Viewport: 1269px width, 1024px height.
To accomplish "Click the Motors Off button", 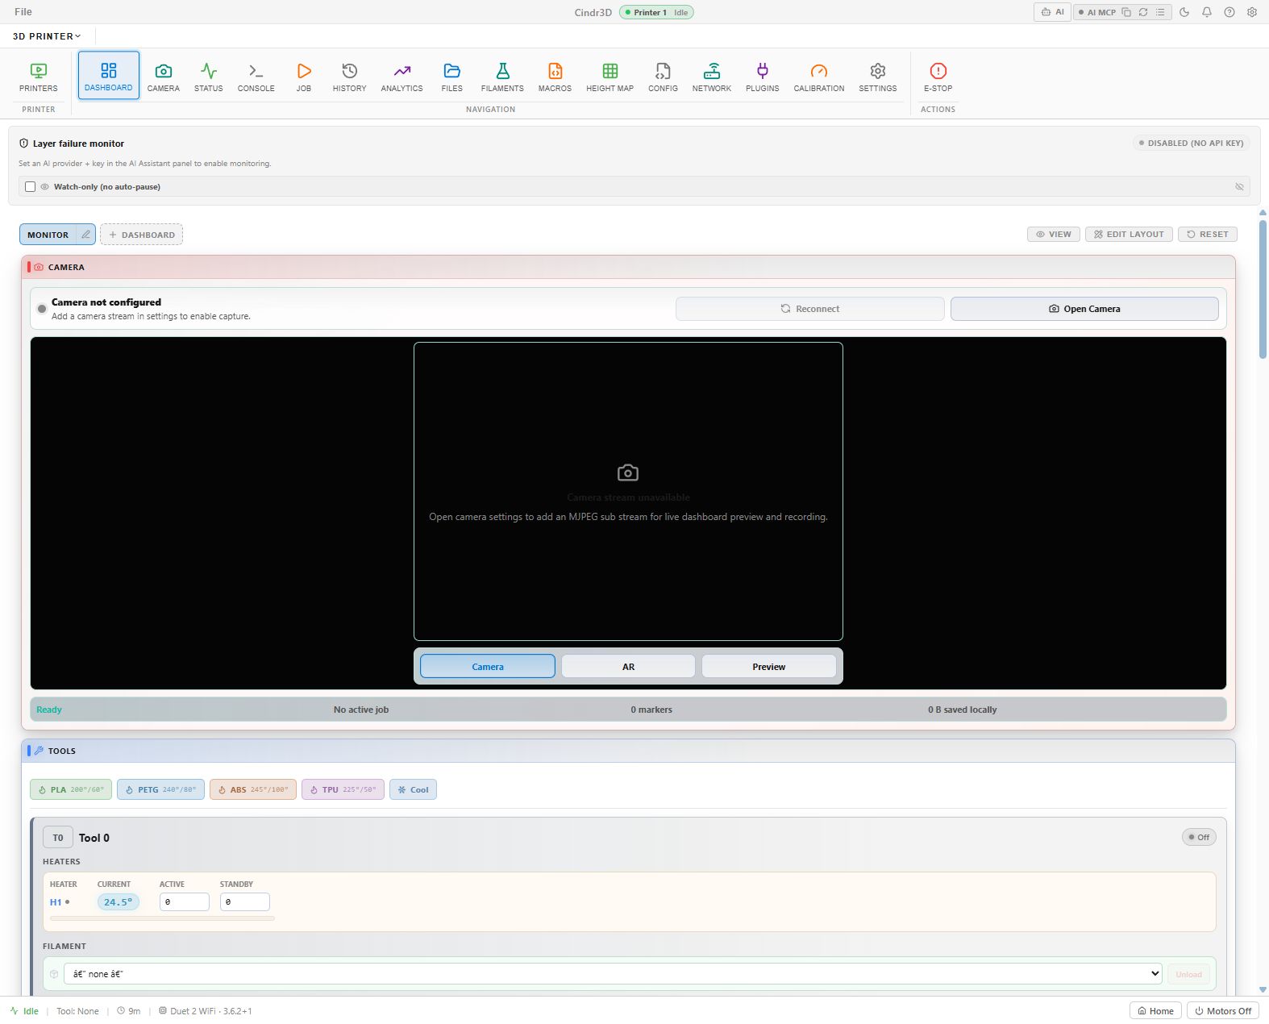I will coord(1223,1010).
